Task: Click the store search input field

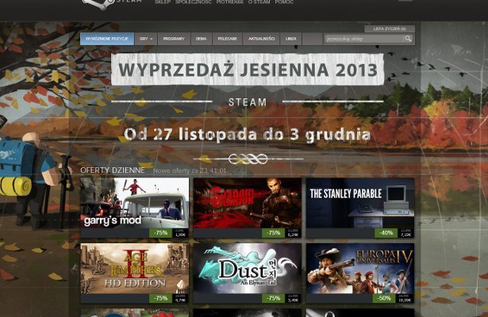Action: click(x=363, y=38)
